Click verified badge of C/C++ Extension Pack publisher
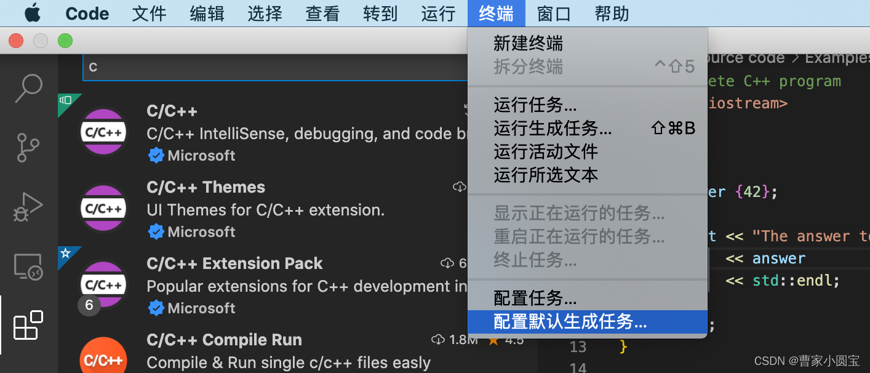Image resolution: width=870 pixels, height=373 pixels. click(156, 308)
